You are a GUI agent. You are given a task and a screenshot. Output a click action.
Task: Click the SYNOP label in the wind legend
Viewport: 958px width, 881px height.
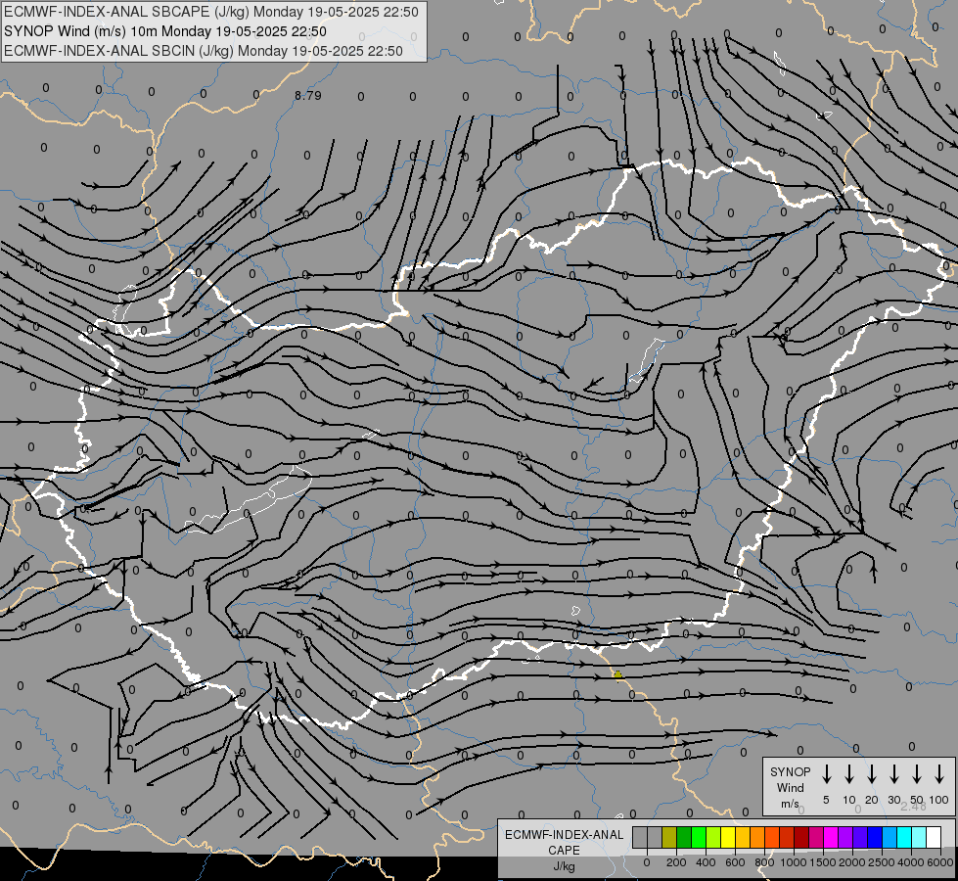click(790, 771)
